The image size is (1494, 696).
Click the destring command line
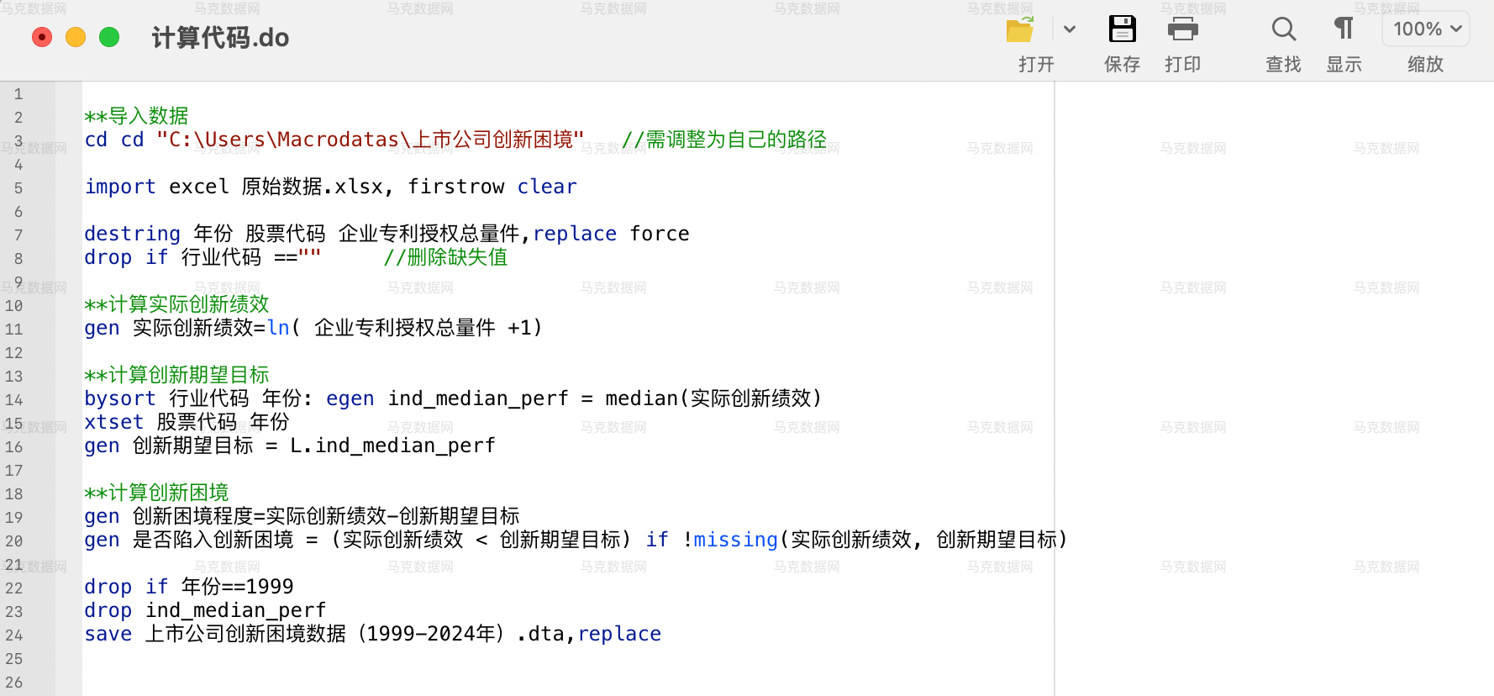(x=387, y=234)
